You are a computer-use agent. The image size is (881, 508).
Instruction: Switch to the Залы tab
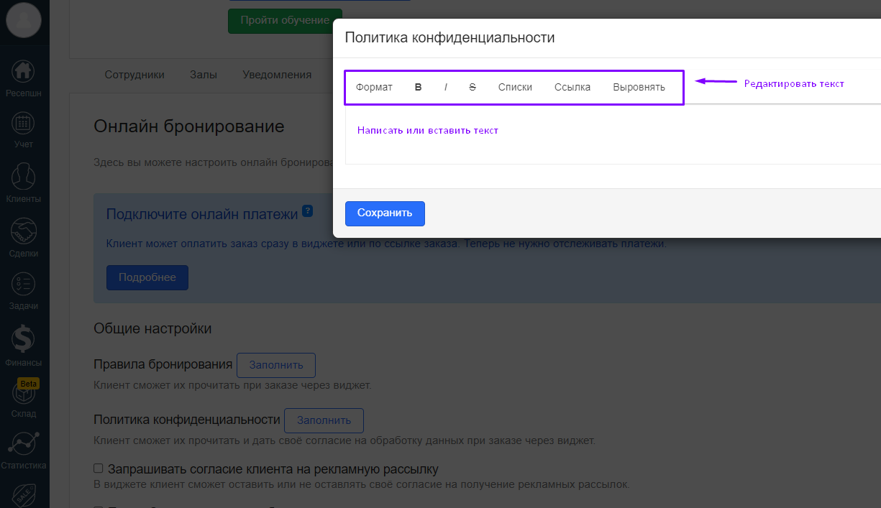(x=204, y=75)
